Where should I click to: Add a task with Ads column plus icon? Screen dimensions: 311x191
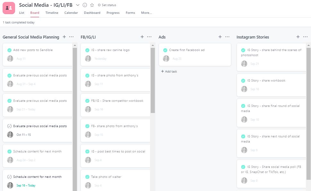click(x=220, y=37)
